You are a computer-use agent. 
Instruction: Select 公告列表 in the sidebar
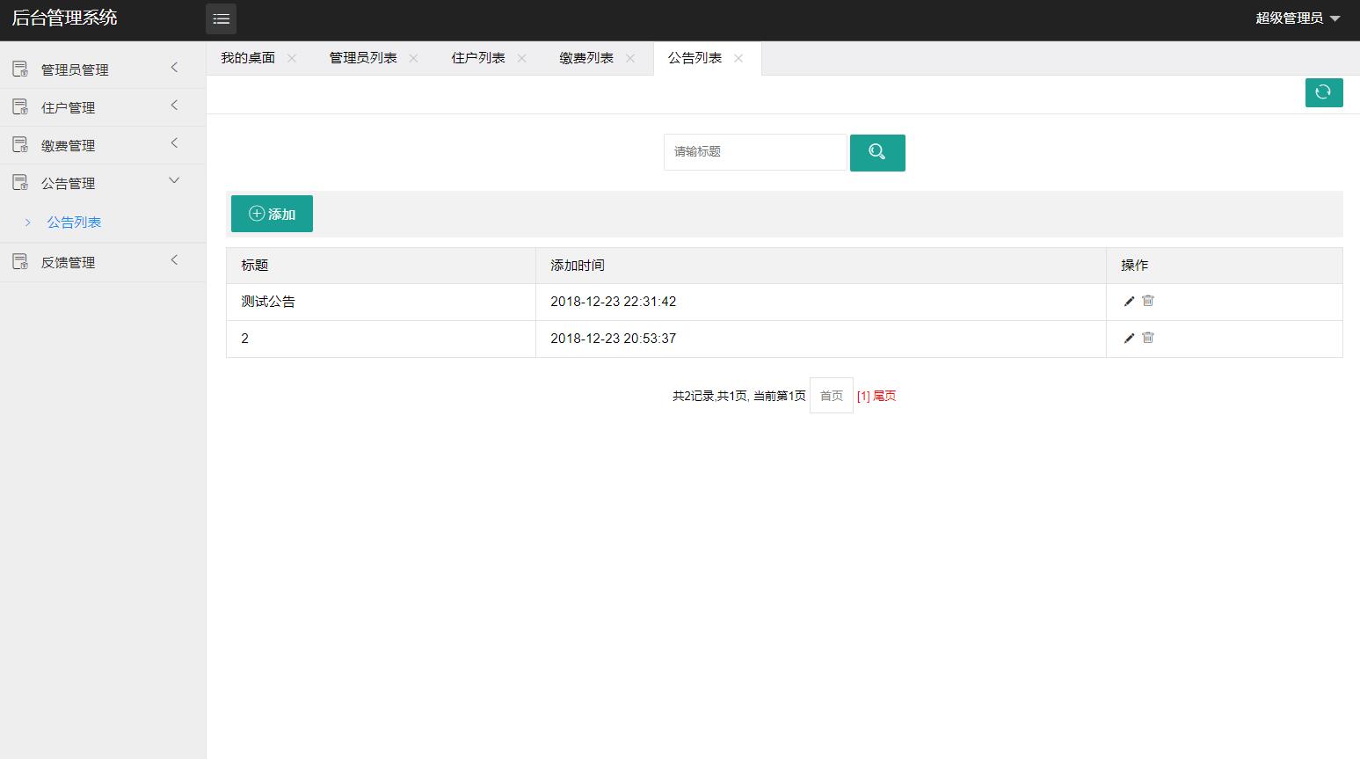coord(74,222)
